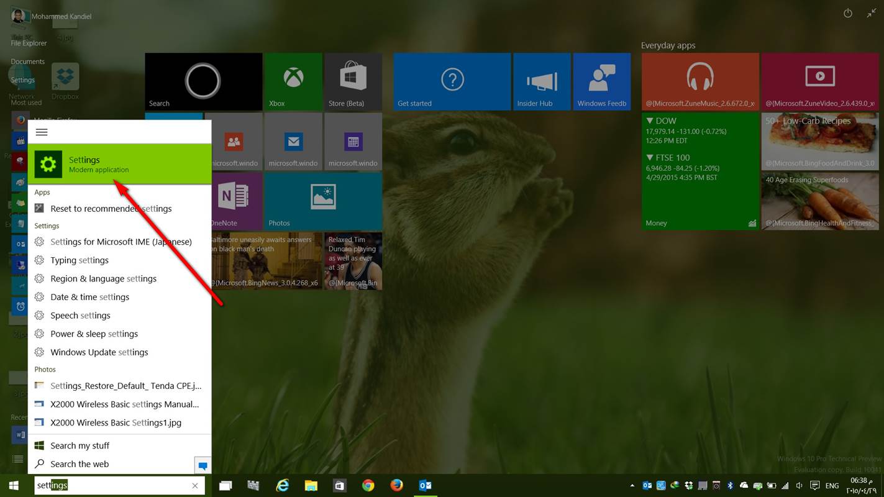Open Windows Update settings
Viewport: 884px width, 497px height.
[119, 352]
